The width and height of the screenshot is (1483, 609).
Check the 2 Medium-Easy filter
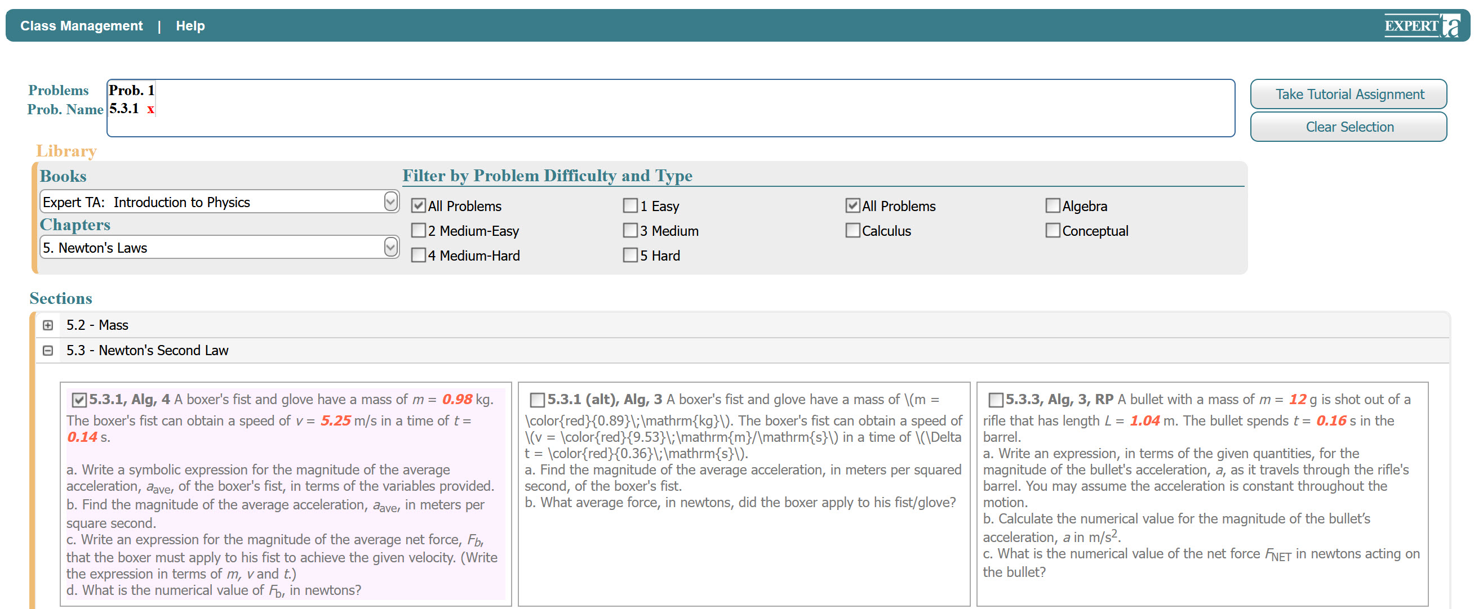[x=419, y=231]
